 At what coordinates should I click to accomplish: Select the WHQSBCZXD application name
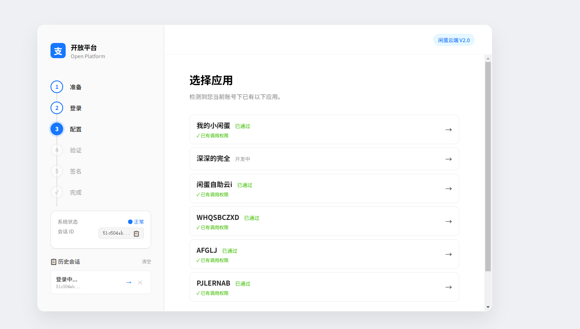click(218, 217)
